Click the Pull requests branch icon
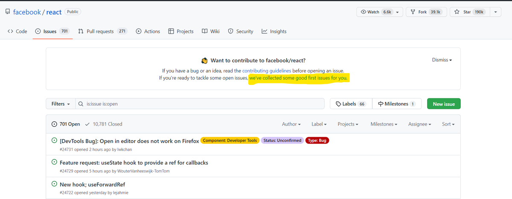The height and width of the screenshot is (199, 512). point(81,31)
